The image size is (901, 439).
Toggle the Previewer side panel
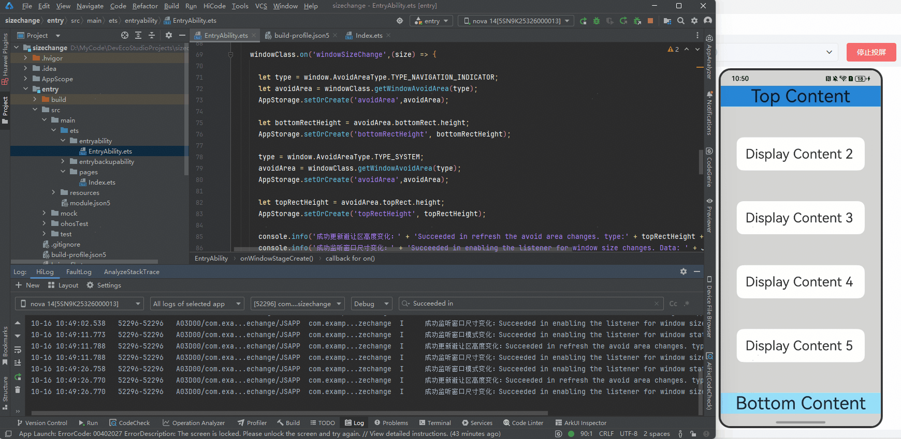point(709,215)
